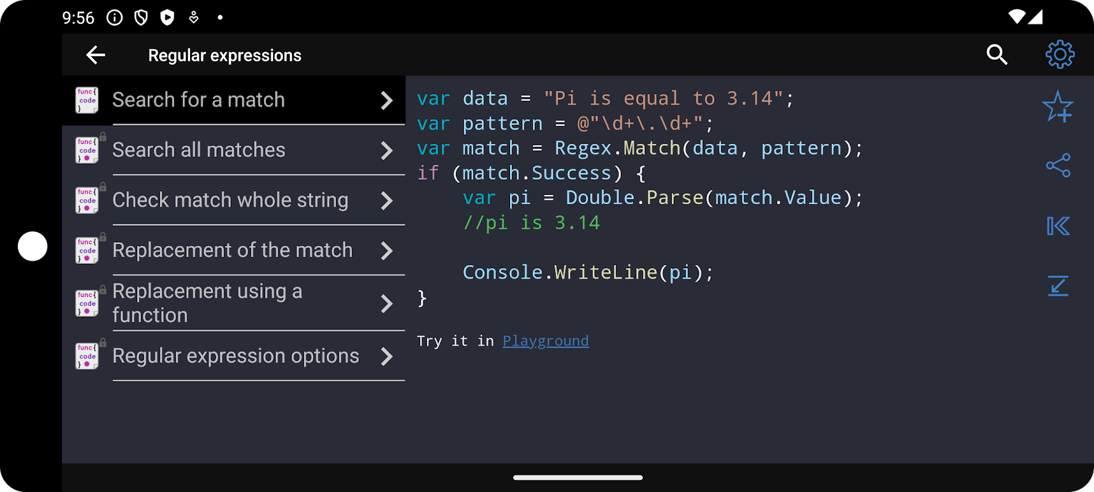
Task: Tap the diagonal arrow-to-line icon
Action: tap(1058, 286)
